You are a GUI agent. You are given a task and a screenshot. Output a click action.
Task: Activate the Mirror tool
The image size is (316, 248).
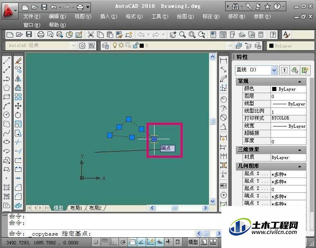pos(18,79)
